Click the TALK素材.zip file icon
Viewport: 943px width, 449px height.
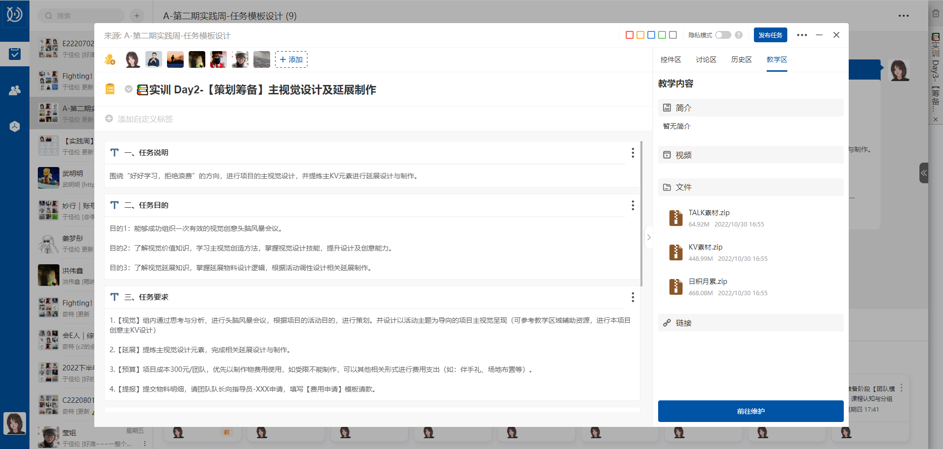[x=676, y=218]
